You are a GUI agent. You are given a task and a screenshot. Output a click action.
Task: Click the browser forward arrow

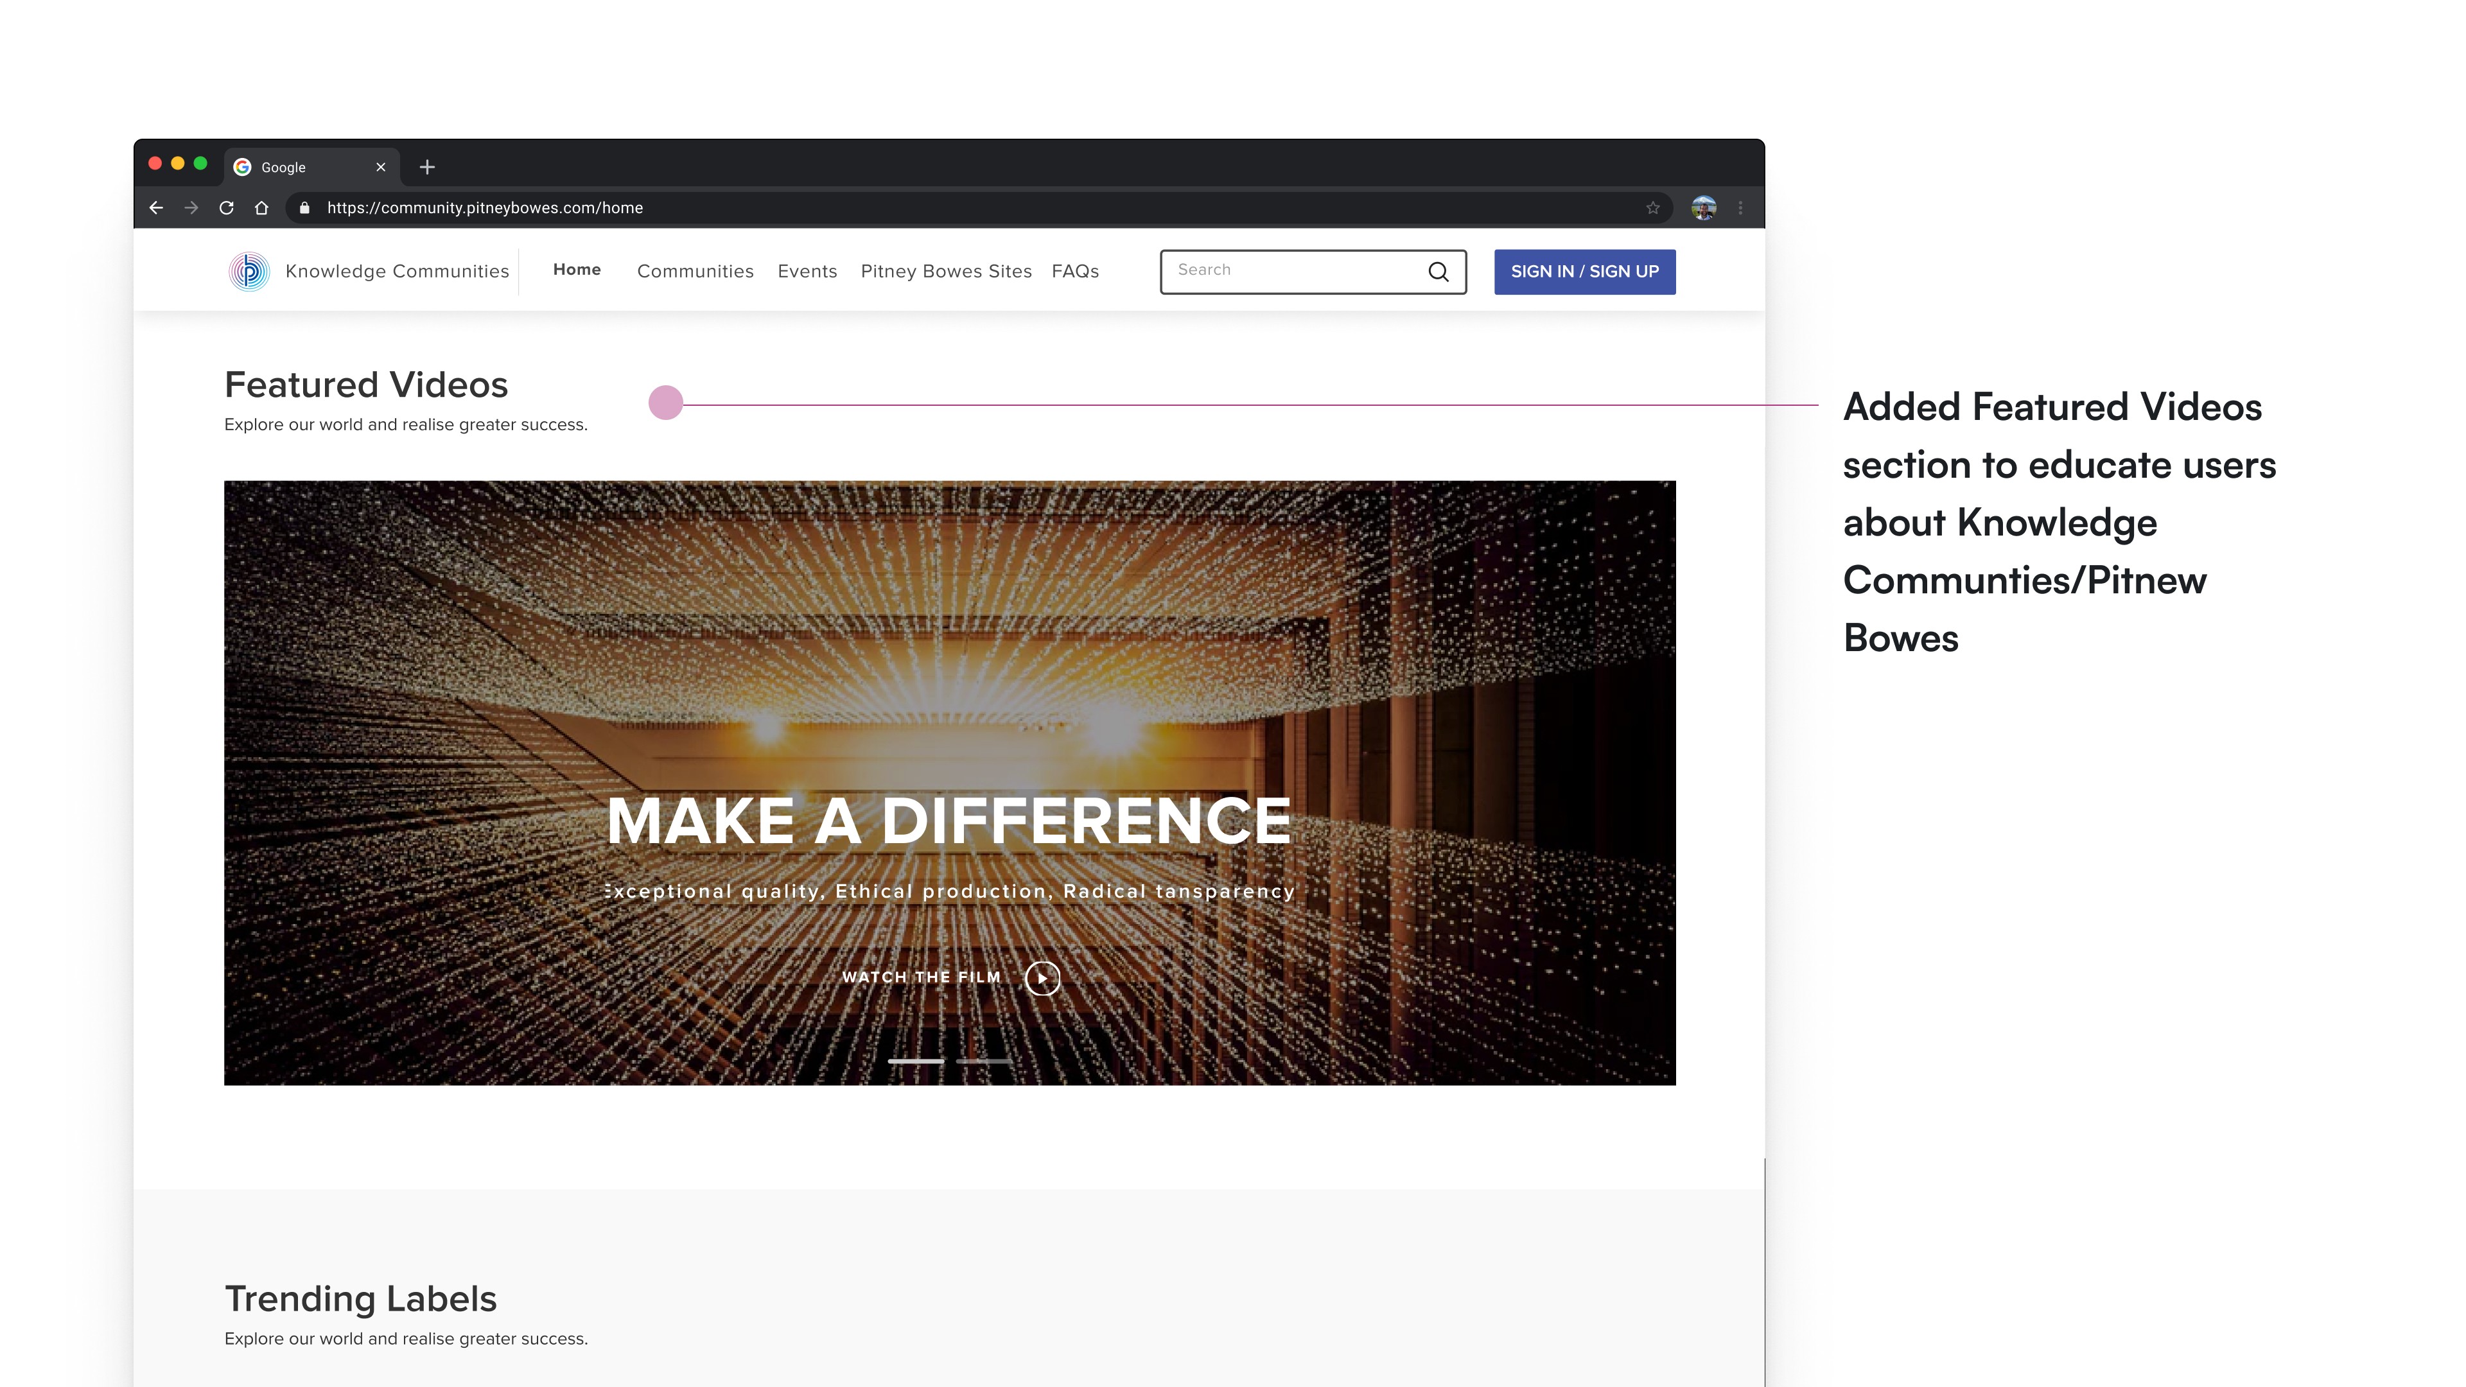pyautogui.click(x=191, y=207)
